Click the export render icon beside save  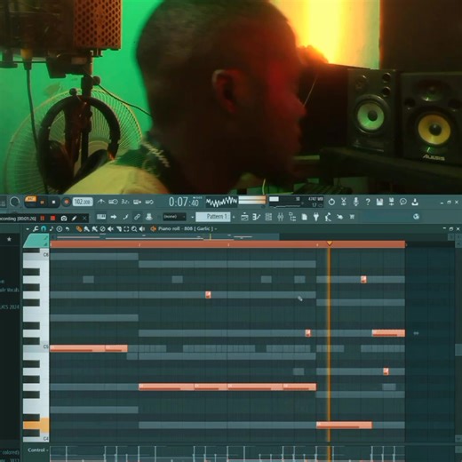coord(391,202)
